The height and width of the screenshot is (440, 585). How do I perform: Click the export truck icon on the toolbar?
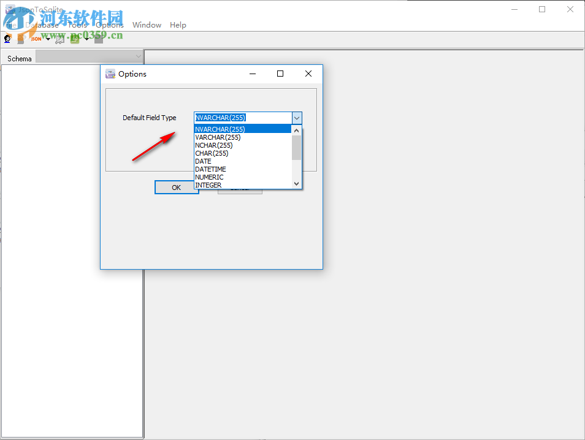[x=59, y=39]
